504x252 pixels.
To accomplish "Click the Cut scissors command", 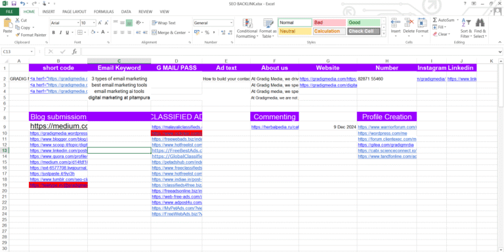I will point(21,20).
